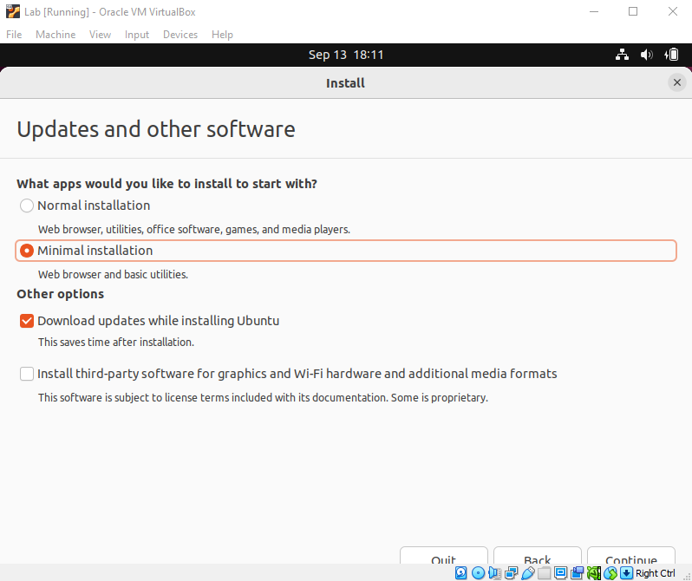Toggle Download updates while installing Ubuntu
Image resolution: width=692 pixels, height=581 pixels.
[x=27, y=321]
